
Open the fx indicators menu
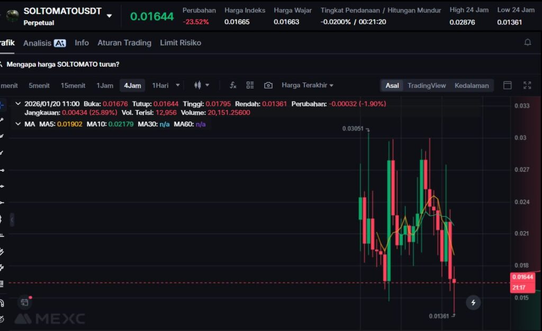pos(232,85)
